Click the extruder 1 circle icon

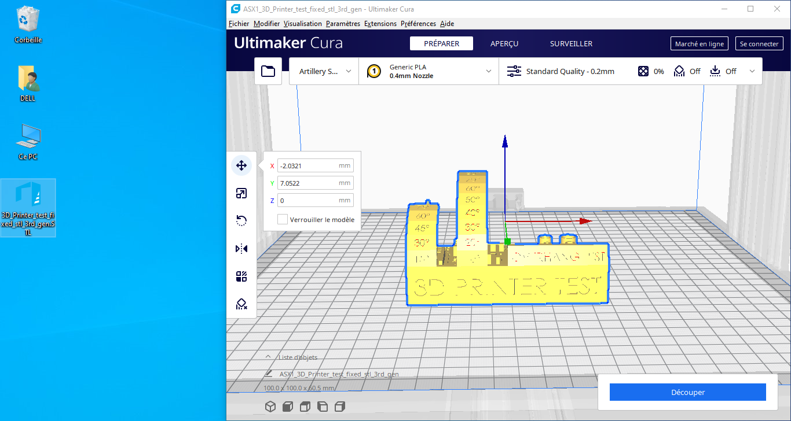(x=374, y=71)
